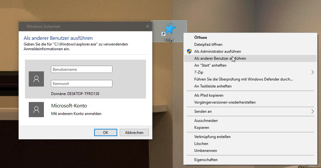Select Ausschneiden

250,121
